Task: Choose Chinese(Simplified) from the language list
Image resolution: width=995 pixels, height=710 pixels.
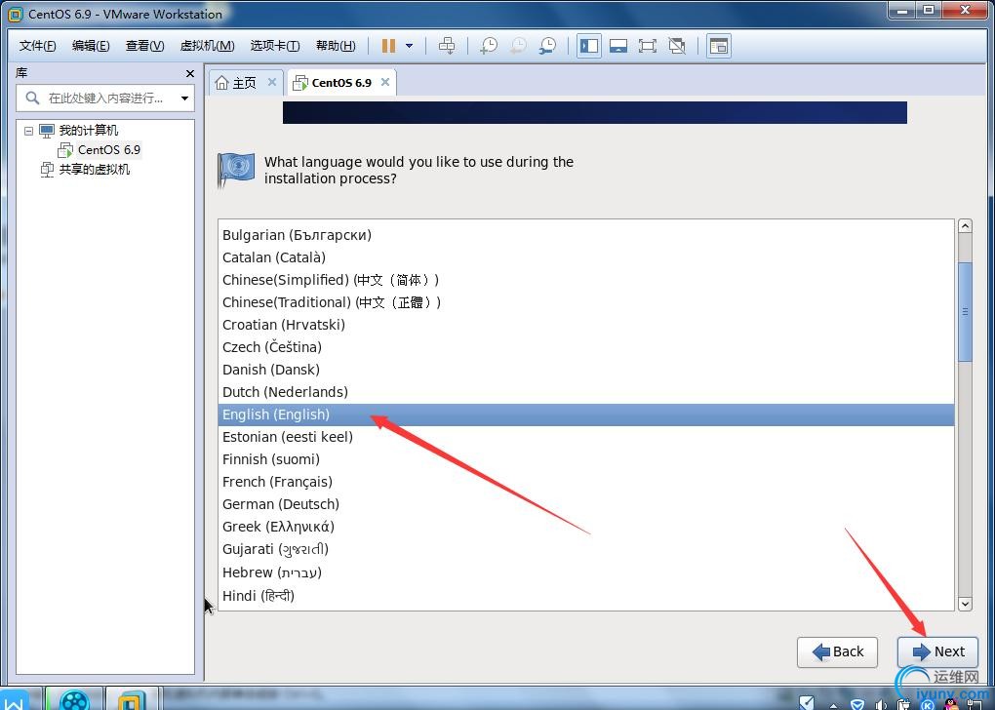Action: [x=586, y=280]
